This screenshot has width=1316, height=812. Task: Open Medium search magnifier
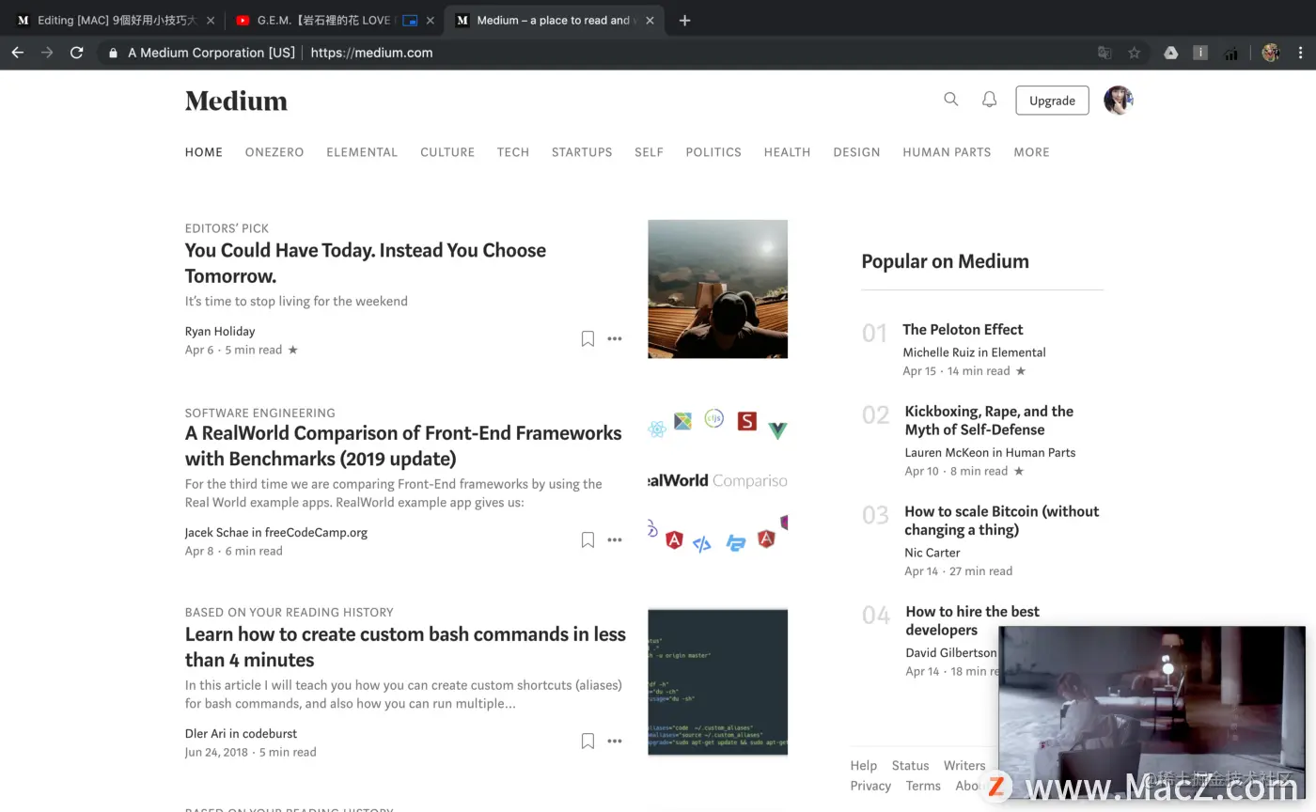point(951,99)
